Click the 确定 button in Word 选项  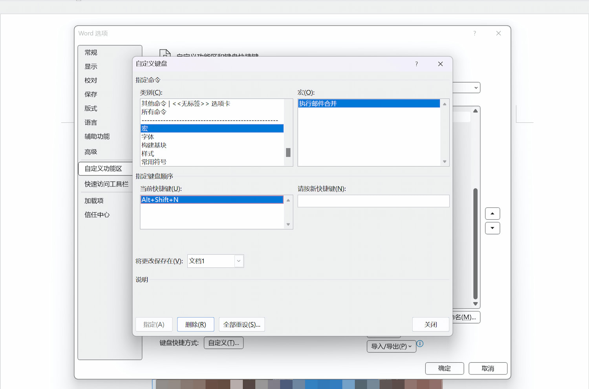coord(444,368)
